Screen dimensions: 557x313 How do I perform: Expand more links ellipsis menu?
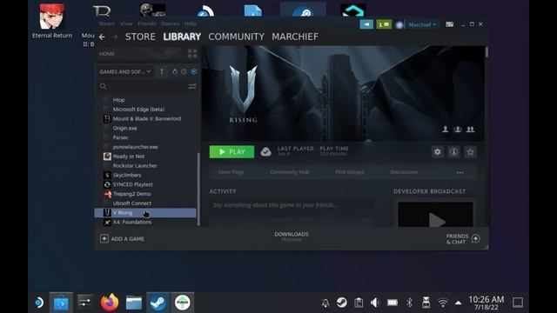pyautogui.click(x=460, y=172)
